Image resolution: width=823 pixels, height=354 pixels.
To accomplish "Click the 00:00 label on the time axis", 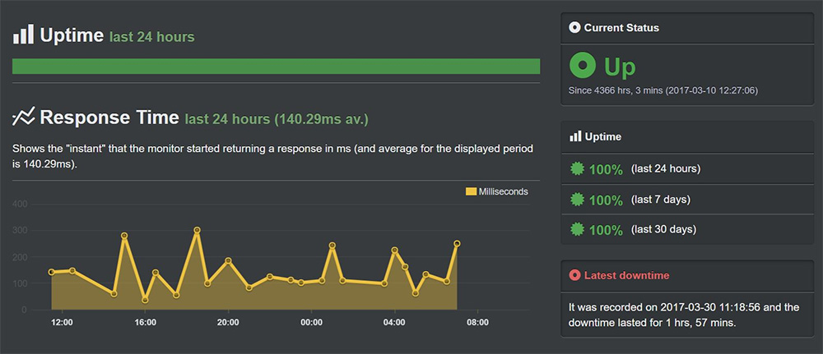I will point(311,323).
